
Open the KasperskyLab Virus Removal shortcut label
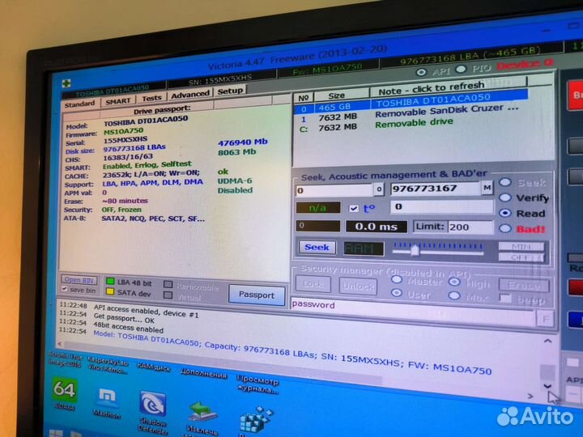[107, 365]
